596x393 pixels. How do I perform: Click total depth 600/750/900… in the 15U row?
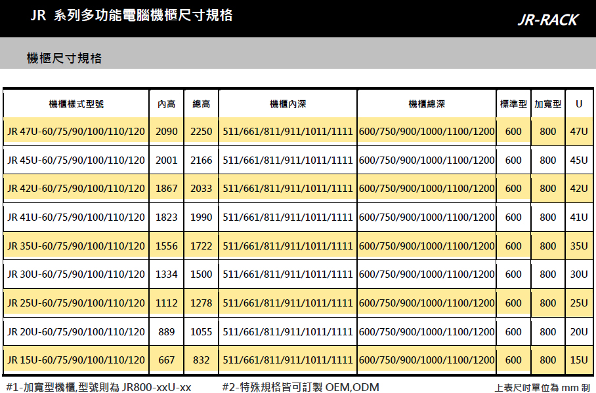[427, 360]
